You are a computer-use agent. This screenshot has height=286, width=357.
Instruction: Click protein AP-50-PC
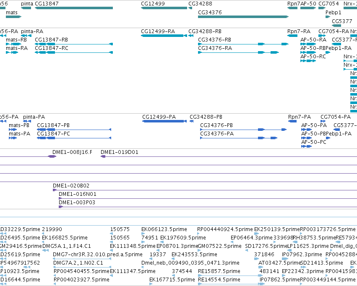pyautogui.click(x=307, y=146)
